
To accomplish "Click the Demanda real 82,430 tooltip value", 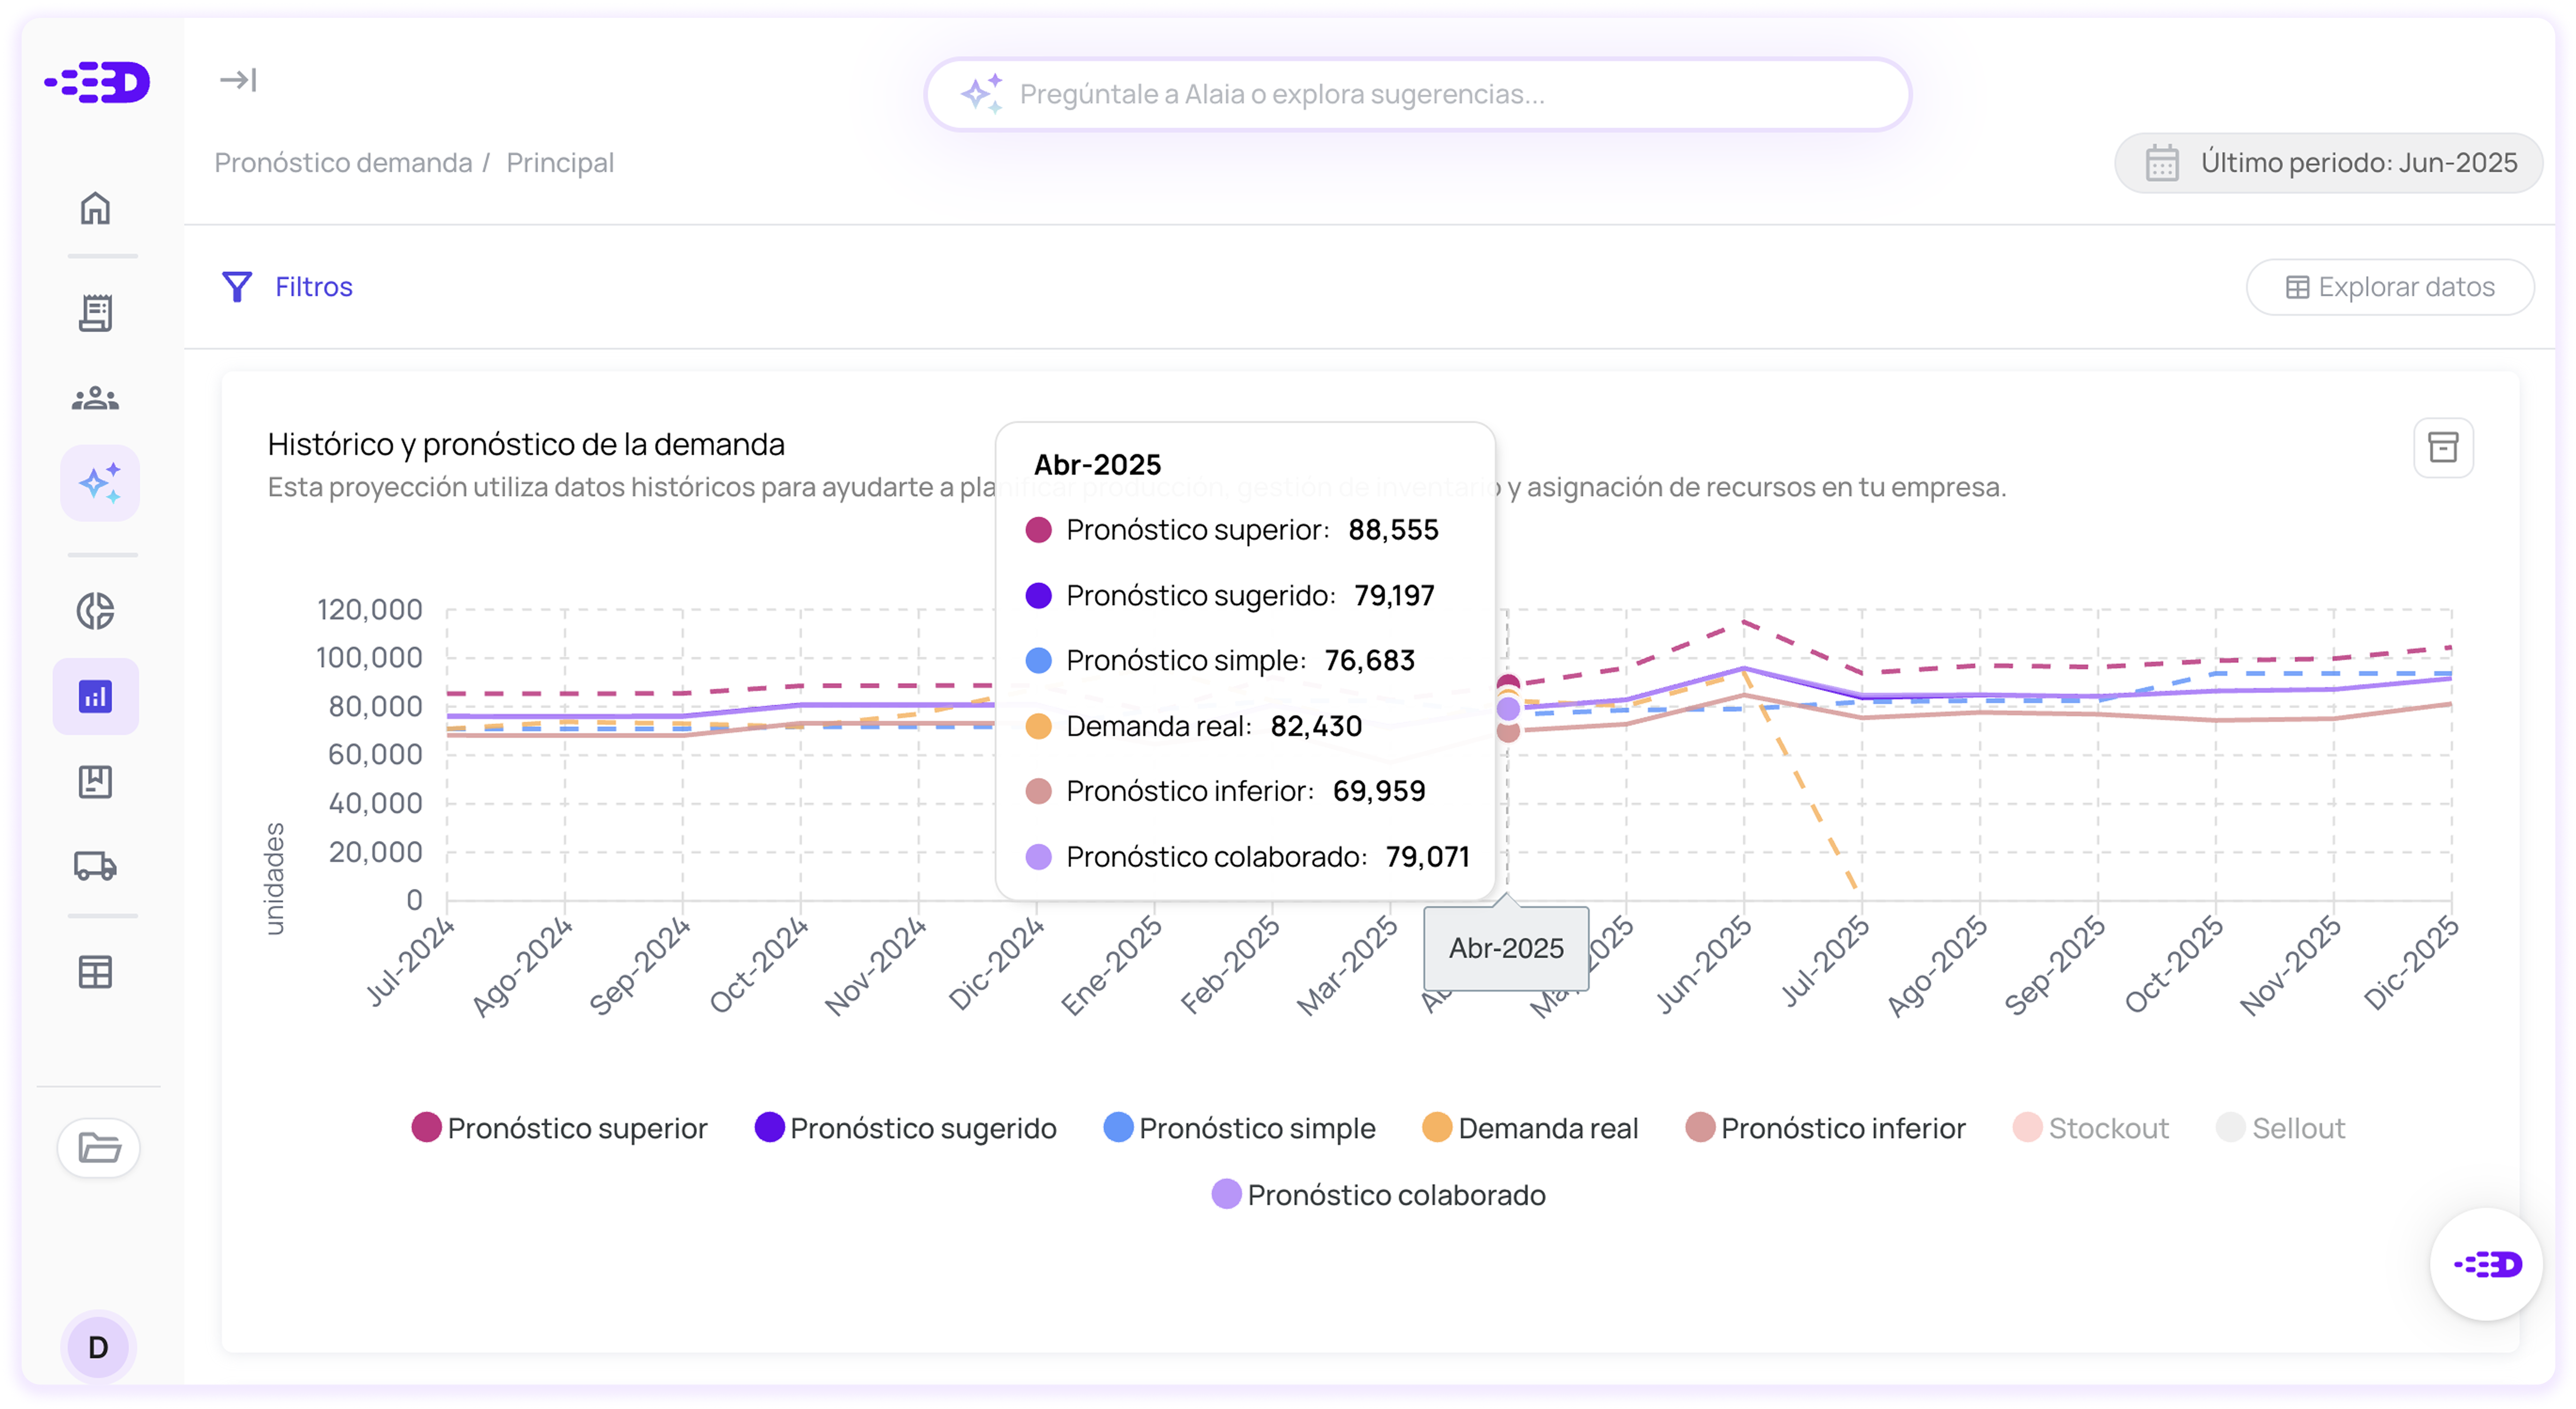I will [x=1316, y=726].
